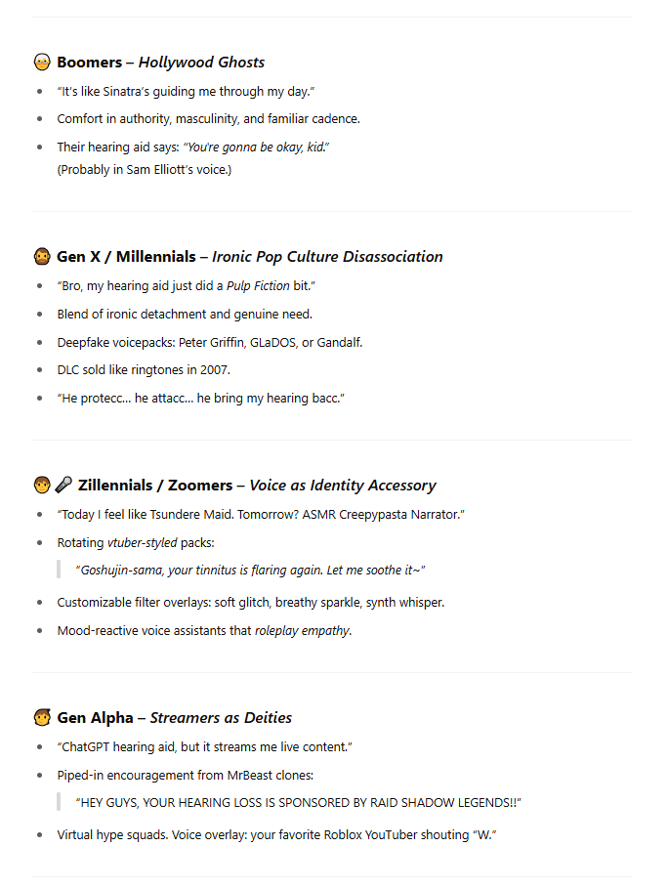Image resolution: width=668 pixels, height=889 pixels.
Task: Click the child emoji beside Gen Alpha
Action: (42, 717)
